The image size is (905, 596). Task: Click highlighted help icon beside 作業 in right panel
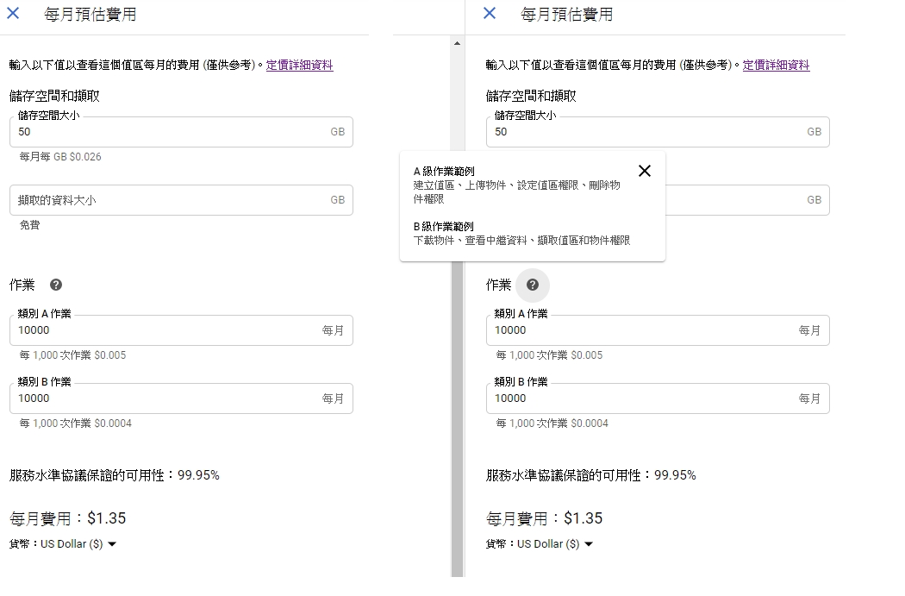(533, 285)
